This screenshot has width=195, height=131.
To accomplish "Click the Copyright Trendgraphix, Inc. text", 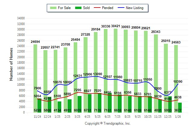I will 107,123.
